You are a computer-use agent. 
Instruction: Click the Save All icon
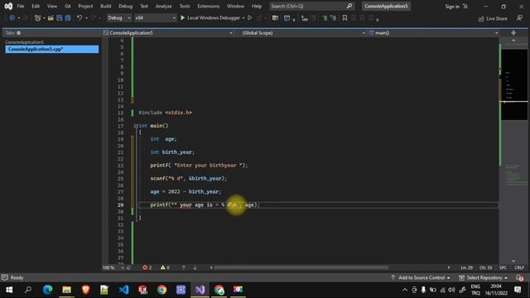click(x=68, y=17)
